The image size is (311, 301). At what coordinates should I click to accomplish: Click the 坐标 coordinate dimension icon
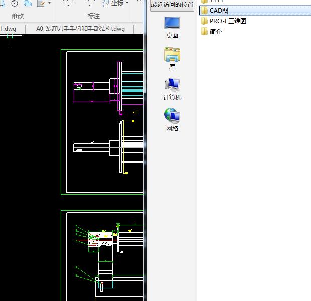pyautogui.click(x=106, y=3)
